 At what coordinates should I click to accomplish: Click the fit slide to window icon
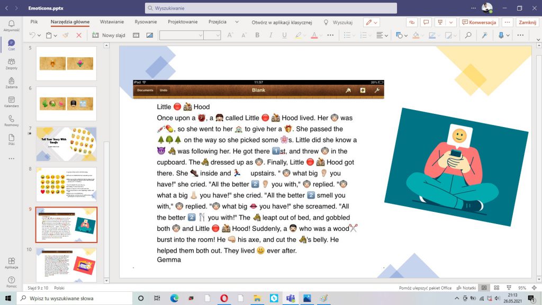534,288
